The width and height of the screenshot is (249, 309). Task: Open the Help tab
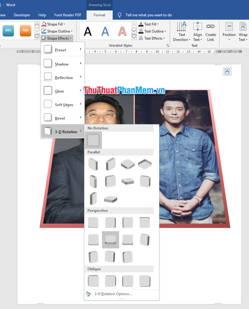pos(42,15)
